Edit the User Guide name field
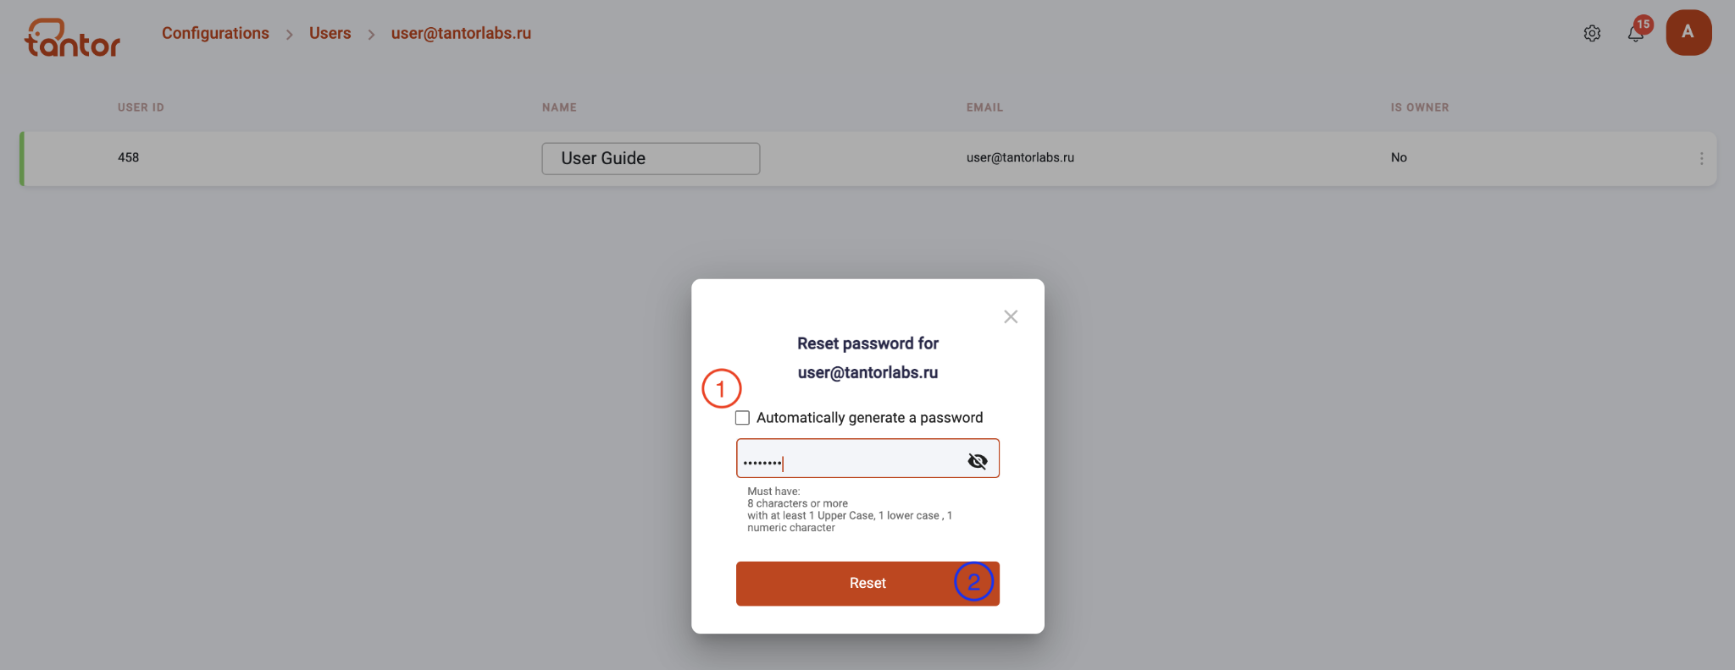 tap(651, 158)
